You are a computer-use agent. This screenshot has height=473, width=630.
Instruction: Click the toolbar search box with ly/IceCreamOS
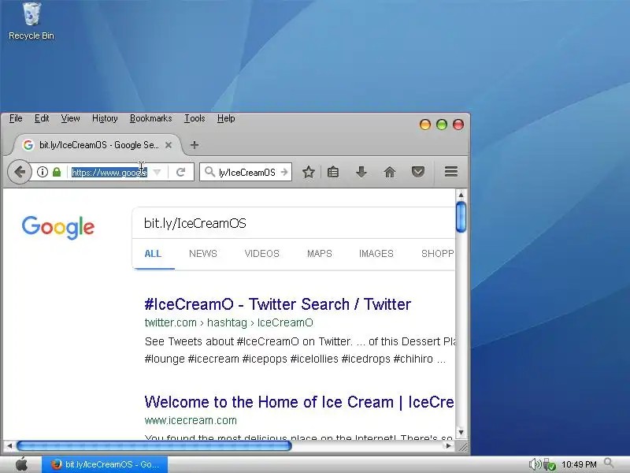tap(247, 172)
